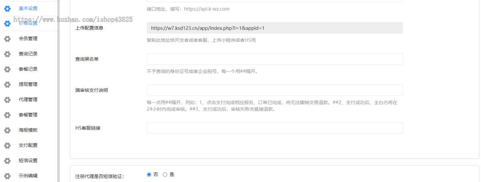Open 套餐记录 in the sidebar
The width and height of the screenshot is (481, 182).
pyautogui.click(x=28, y=69)
